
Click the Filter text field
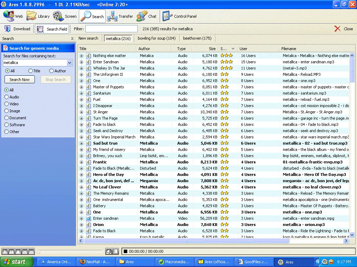[111, 29]
